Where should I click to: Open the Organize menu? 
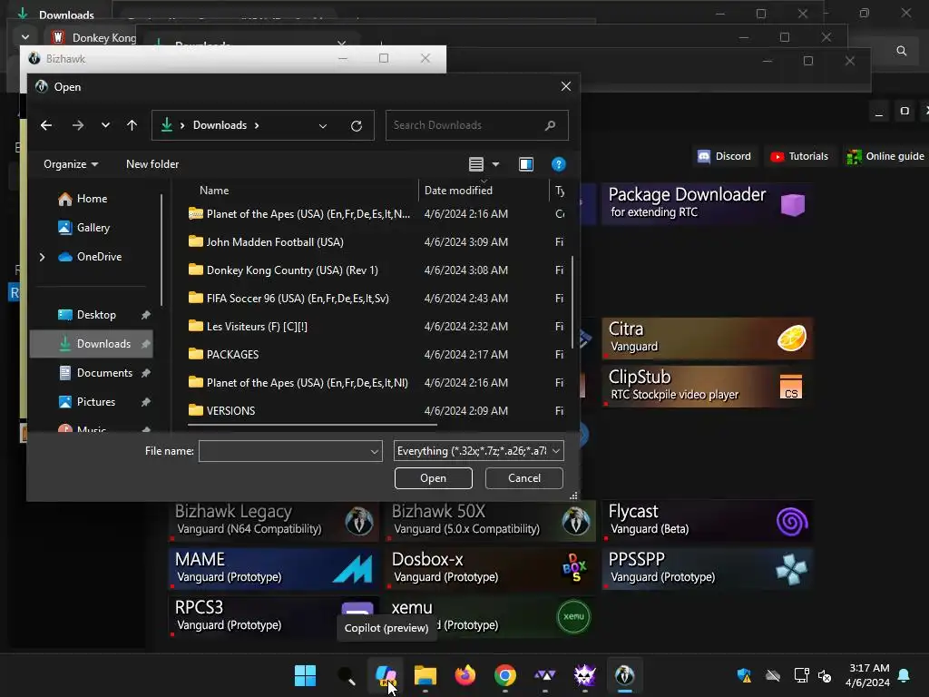coord(71,164)
